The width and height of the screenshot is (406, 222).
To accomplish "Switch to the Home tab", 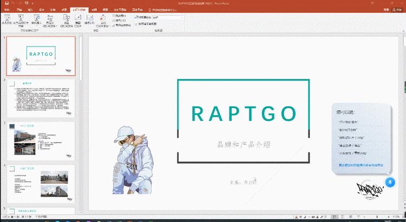I will point(19,10).
